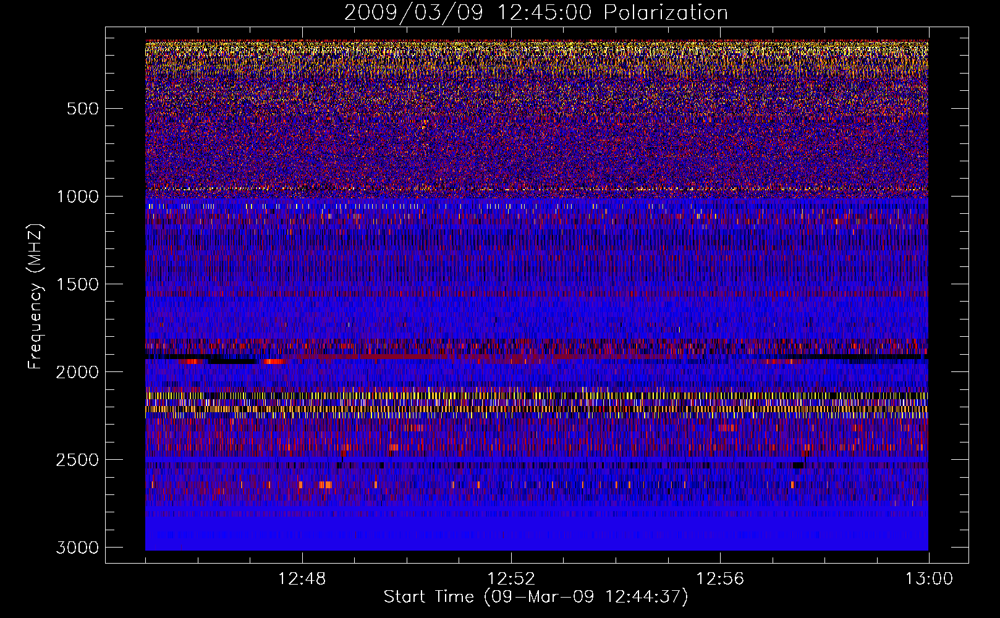1000x618 pixels.
Task: Click the plot title '2009/03/09 12:45:00 Polarization'
Action: 536,13
